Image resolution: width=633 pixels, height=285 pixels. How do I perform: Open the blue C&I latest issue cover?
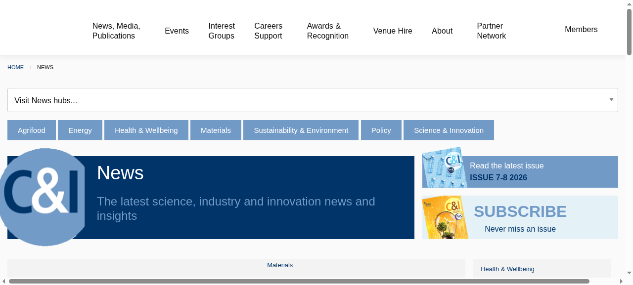point(445,167)
